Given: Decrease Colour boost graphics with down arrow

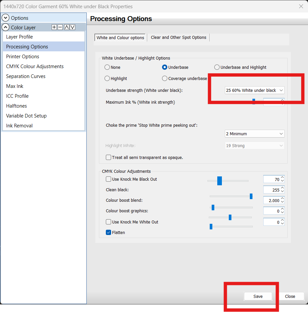Looking at the screenshot, I should 282,213.
